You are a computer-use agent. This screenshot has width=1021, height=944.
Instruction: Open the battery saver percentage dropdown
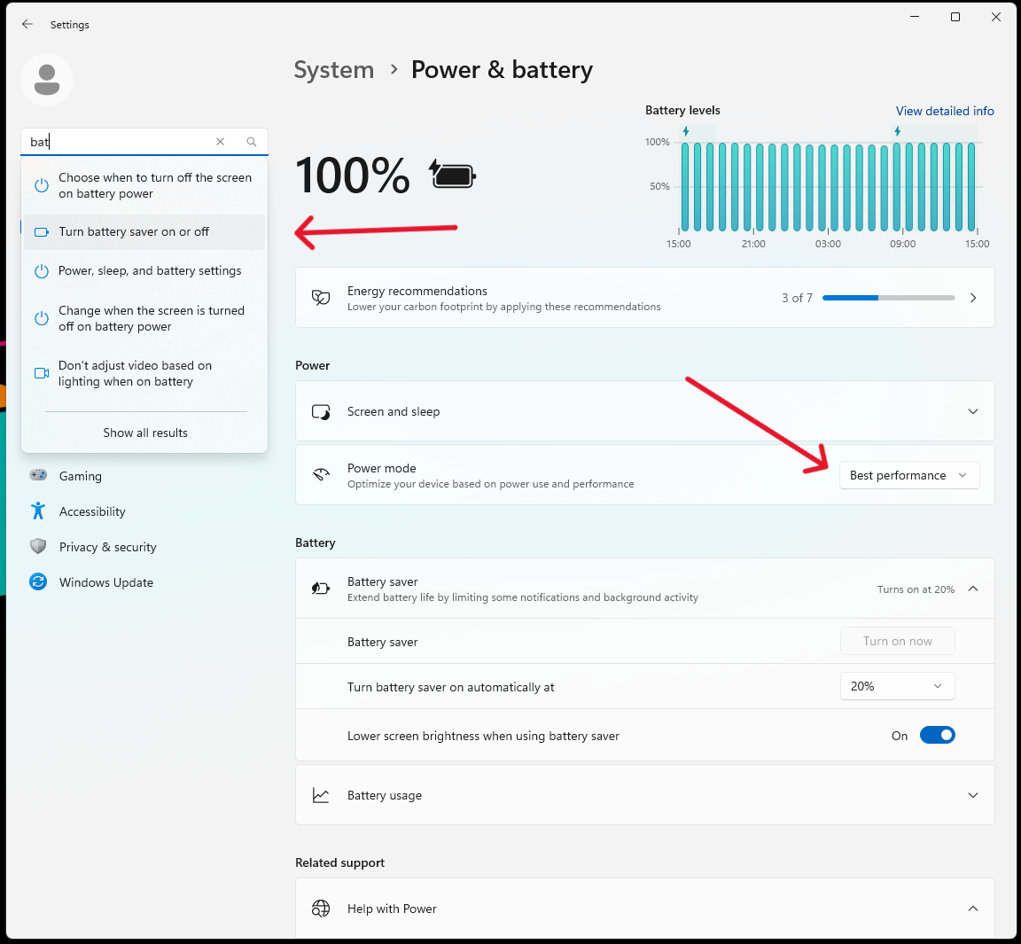897,687
